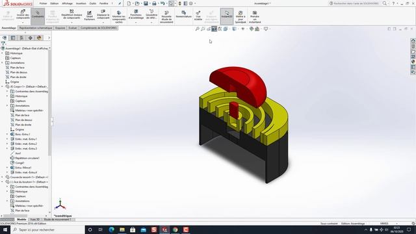Switch to the Esquisse ribbon tab
416x234 pixels.
coord(60,28)
